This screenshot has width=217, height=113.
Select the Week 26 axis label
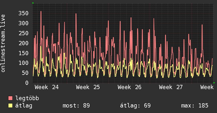point(129,87)
